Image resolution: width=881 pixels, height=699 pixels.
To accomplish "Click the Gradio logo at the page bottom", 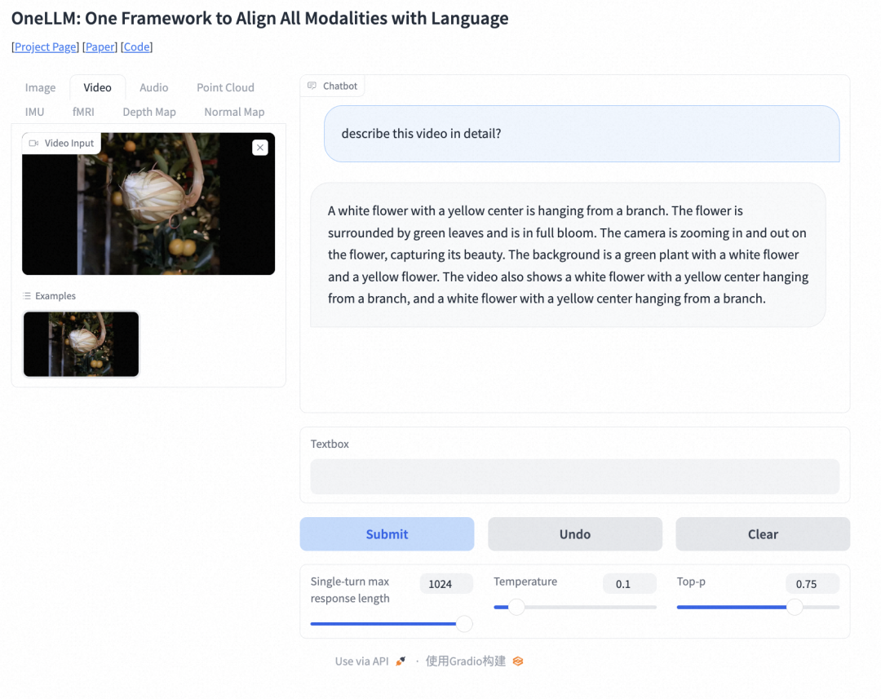I will pyautogui.click(x=517, y=661).
